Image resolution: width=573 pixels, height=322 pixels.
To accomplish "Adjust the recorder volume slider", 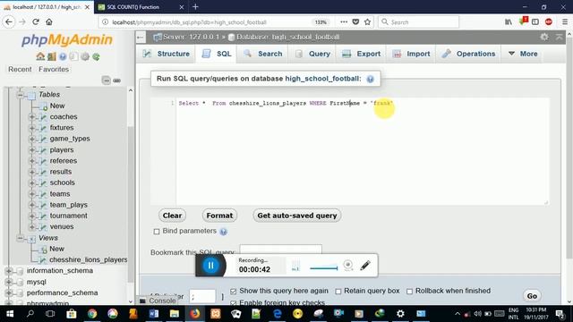I will tap(324, 268).
